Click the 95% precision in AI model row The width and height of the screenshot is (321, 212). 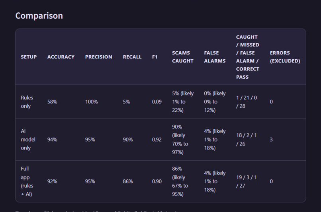coord(90,140)
